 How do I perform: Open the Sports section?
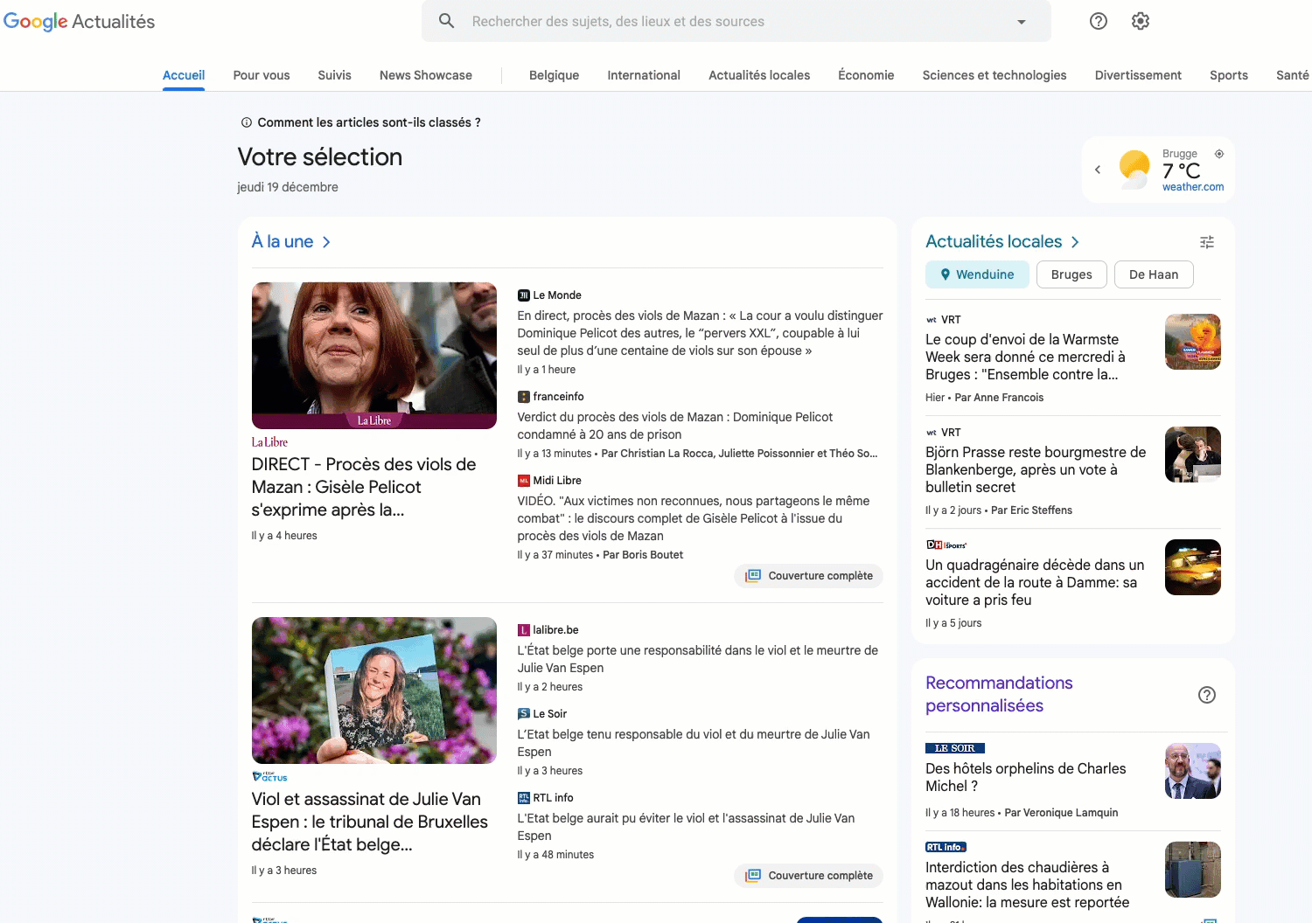coord(1229,75)
